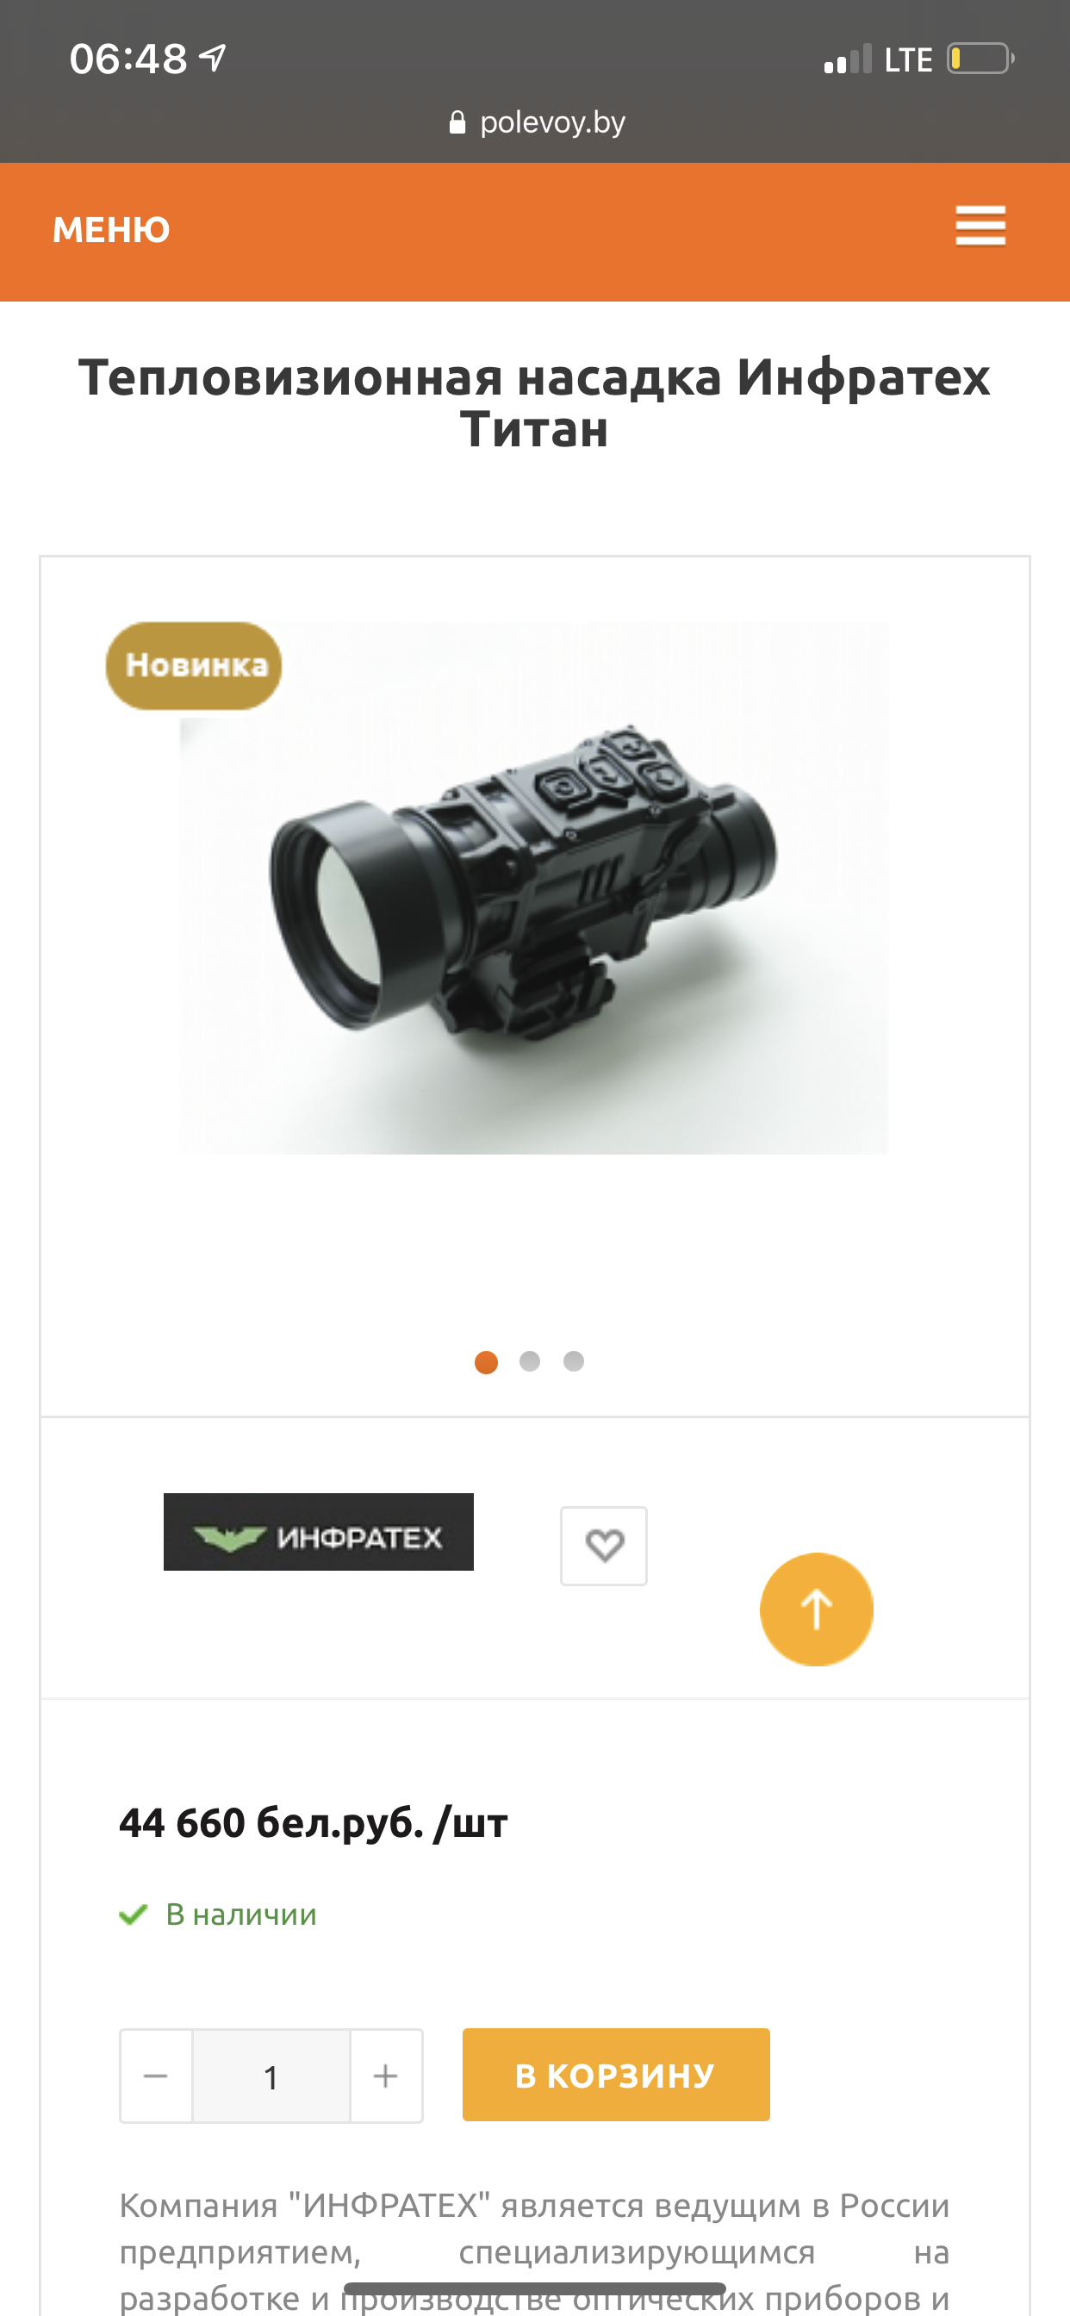The height and width of the screenshot is (2316, 1070).
Task: Switch to the second carousel image dot
Action: click(530, 1361)
